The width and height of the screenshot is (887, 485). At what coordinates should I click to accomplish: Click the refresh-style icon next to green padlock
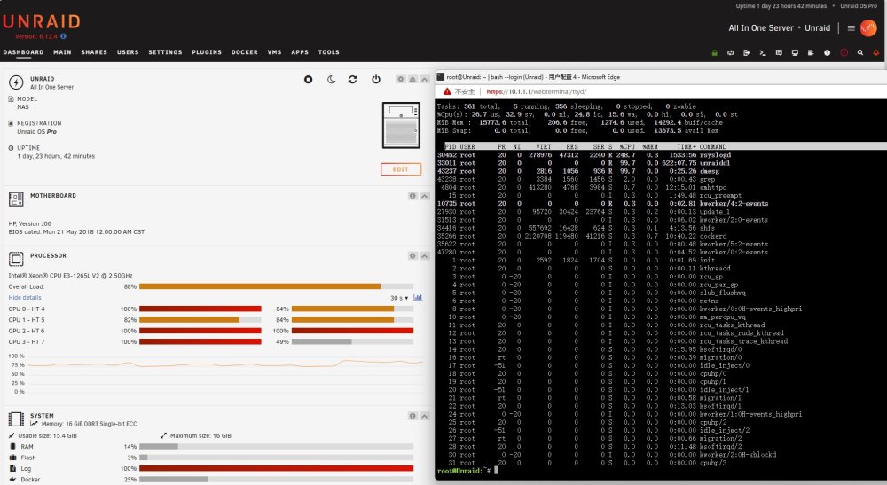click(x=730, y=52)
